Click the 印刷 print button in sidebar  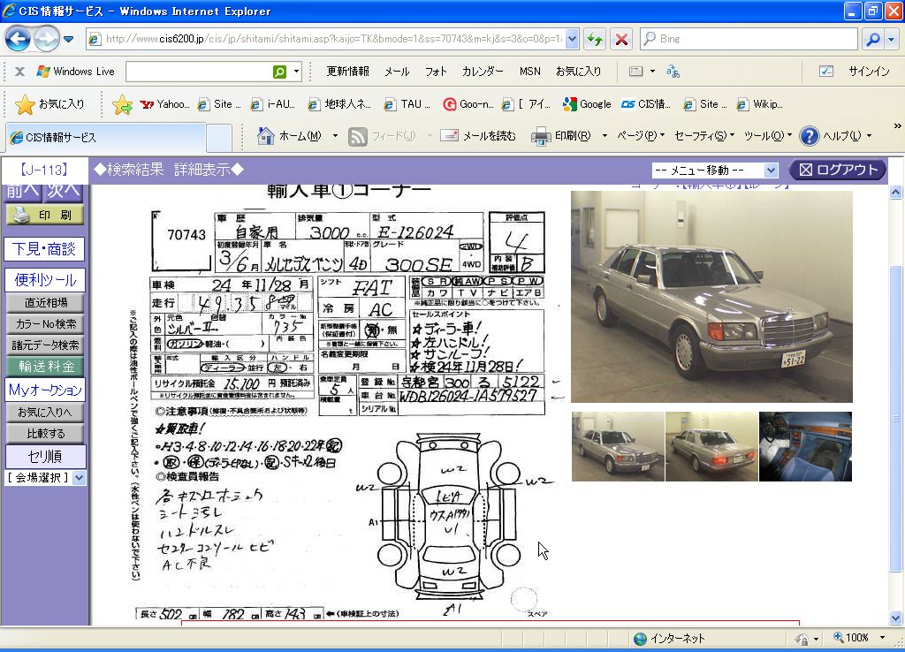tap(45, 215)
